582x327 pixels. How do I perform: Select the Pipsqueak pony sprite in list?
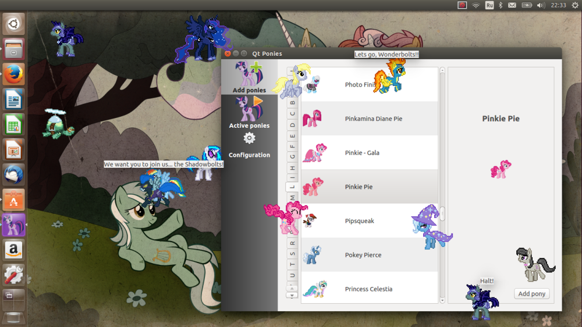[x=310, y=220]
